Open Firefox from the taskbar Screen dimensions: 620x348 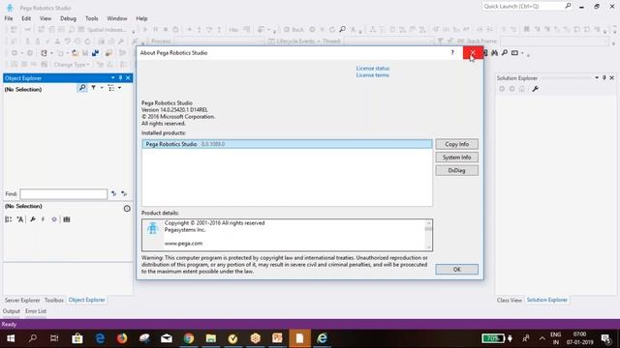(x=122, y=338)
